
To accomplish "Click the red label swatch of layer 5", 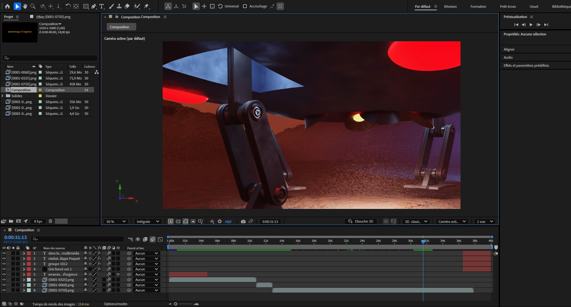I will coord(29,274).
